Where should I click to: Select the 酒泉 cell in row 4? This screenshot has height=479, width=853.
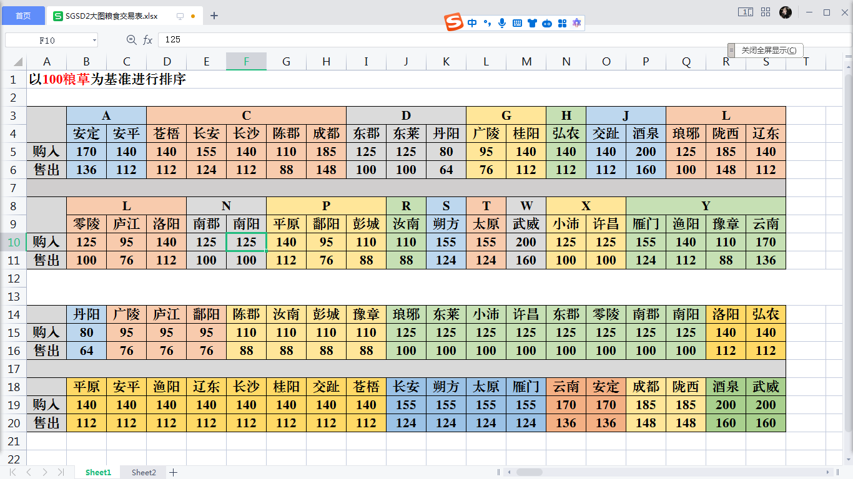pos(646,133)
